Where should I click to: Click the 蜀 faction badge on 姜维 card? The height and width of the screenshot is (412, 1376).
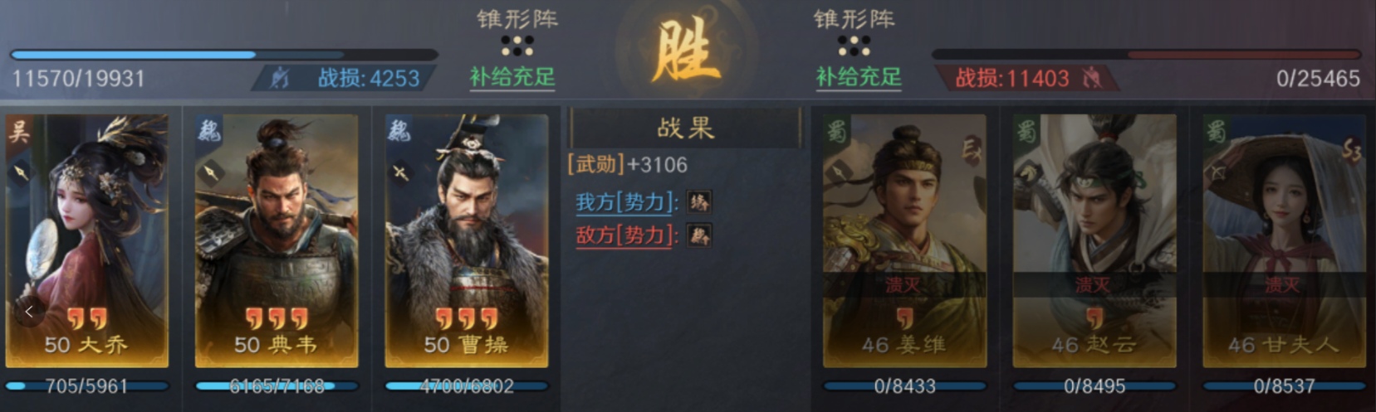[836, 131]
